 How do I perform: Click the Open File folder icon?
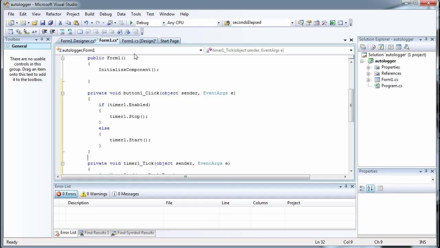35,23
